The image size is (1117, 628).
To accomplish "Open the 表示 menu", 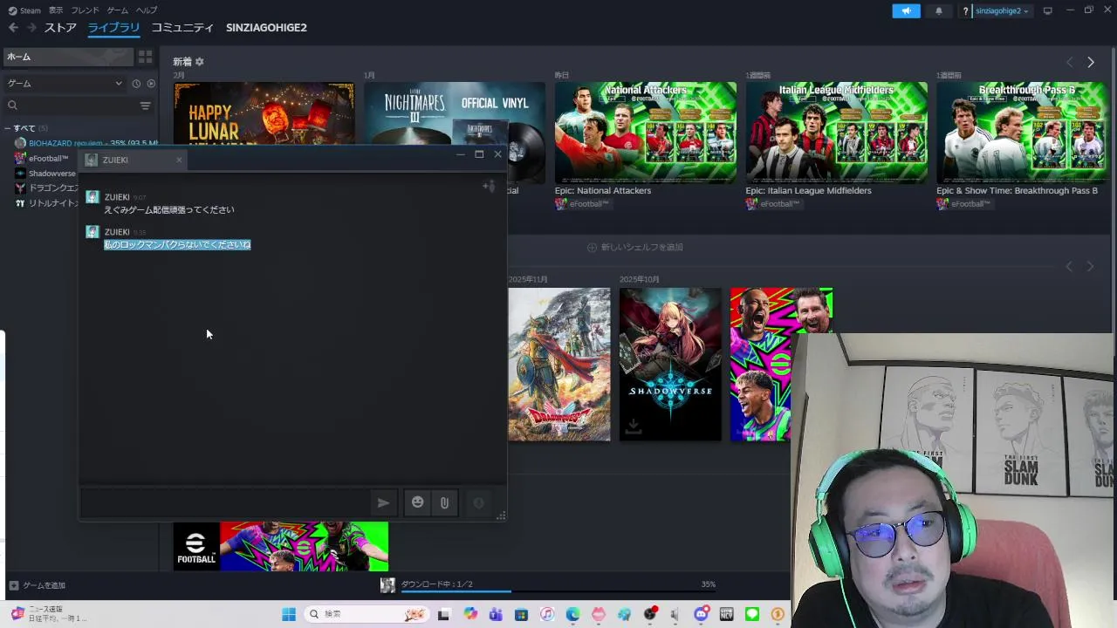I will [x=56, y=10].
